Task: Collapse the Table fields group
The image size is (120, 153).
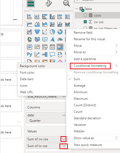Action: coord(77,9)
